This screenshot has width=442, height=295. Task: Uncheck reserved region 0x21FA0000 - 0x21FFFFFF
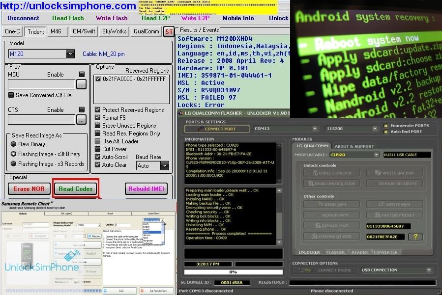pos(98,79)
